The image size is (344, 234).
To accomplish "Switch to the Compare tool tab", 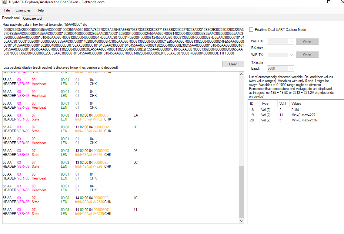I will point(32,18).
